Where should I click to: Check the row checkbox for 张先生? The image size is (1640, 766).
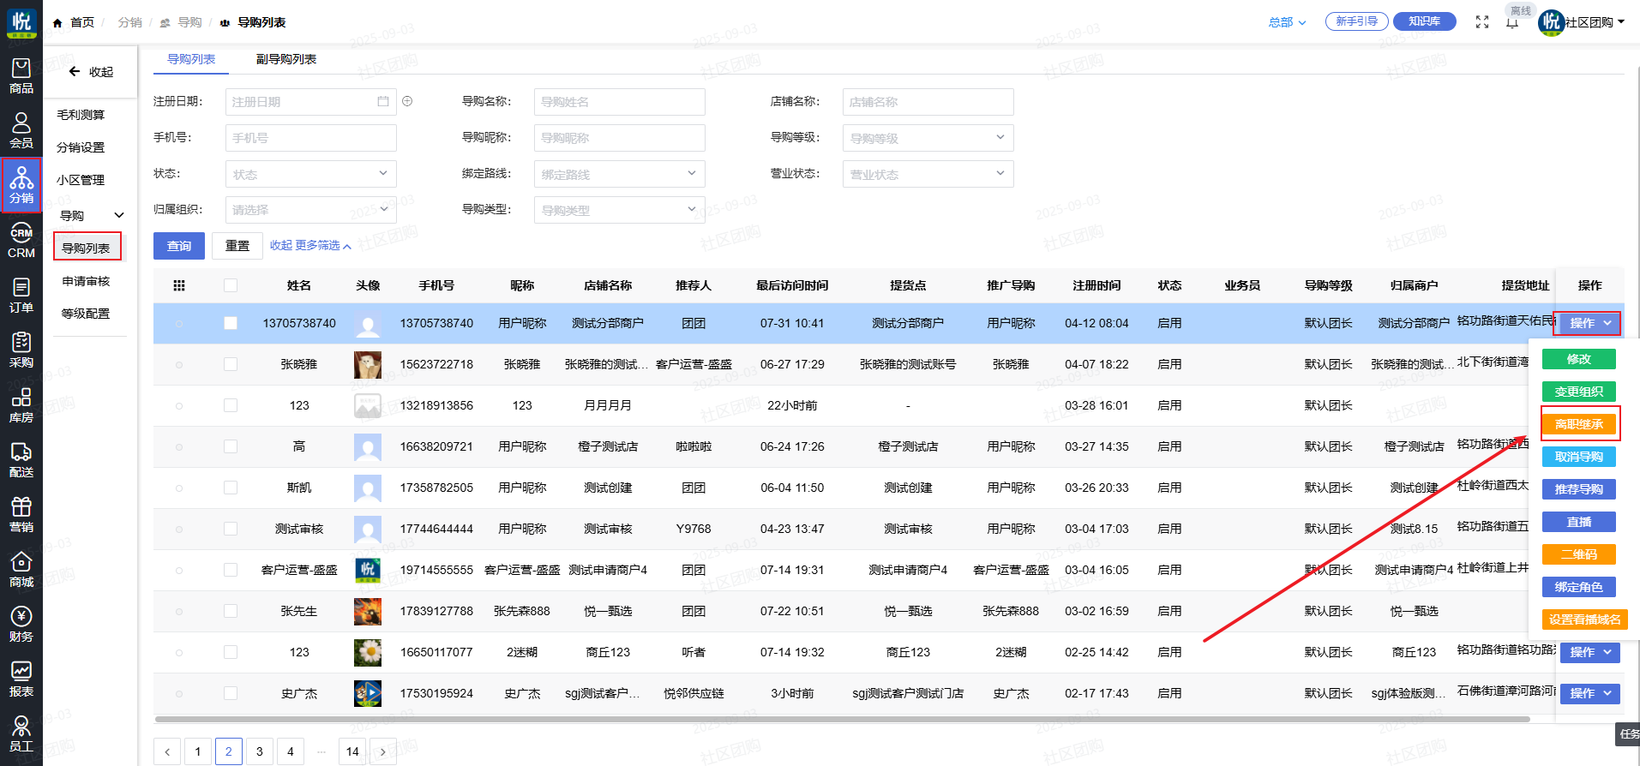click(231, 611)
